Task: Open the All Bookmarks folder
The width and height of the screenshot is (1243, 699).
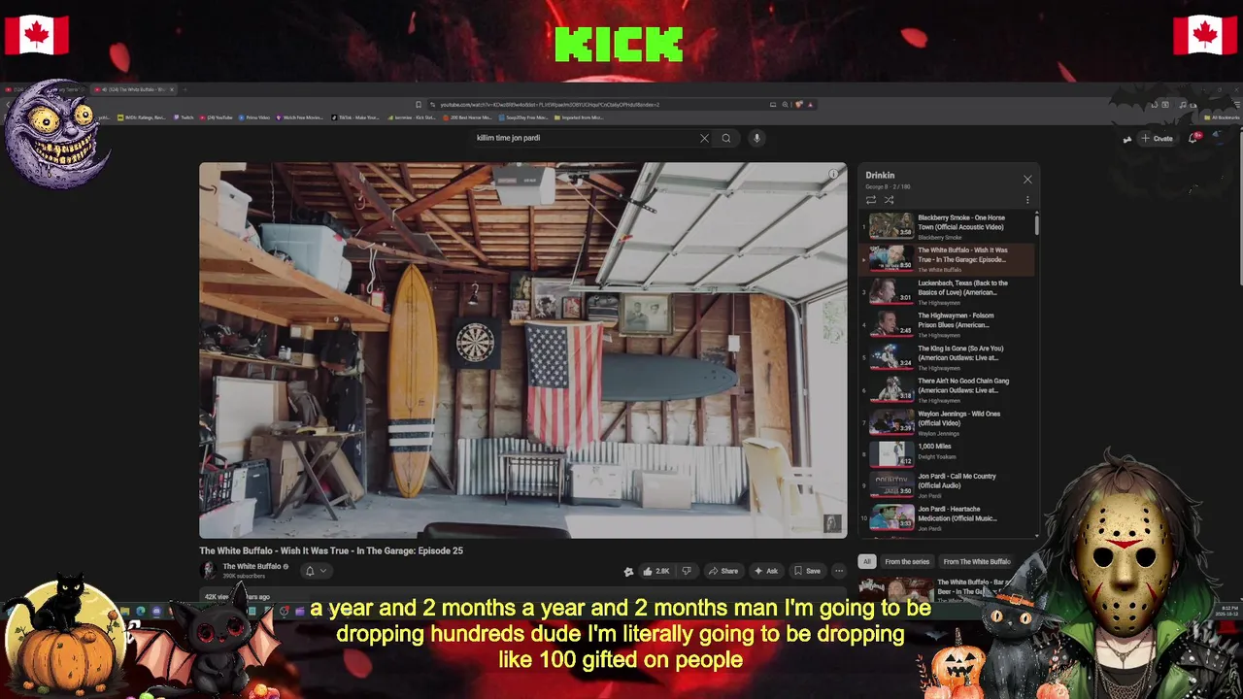Action: pos(1223,117)
